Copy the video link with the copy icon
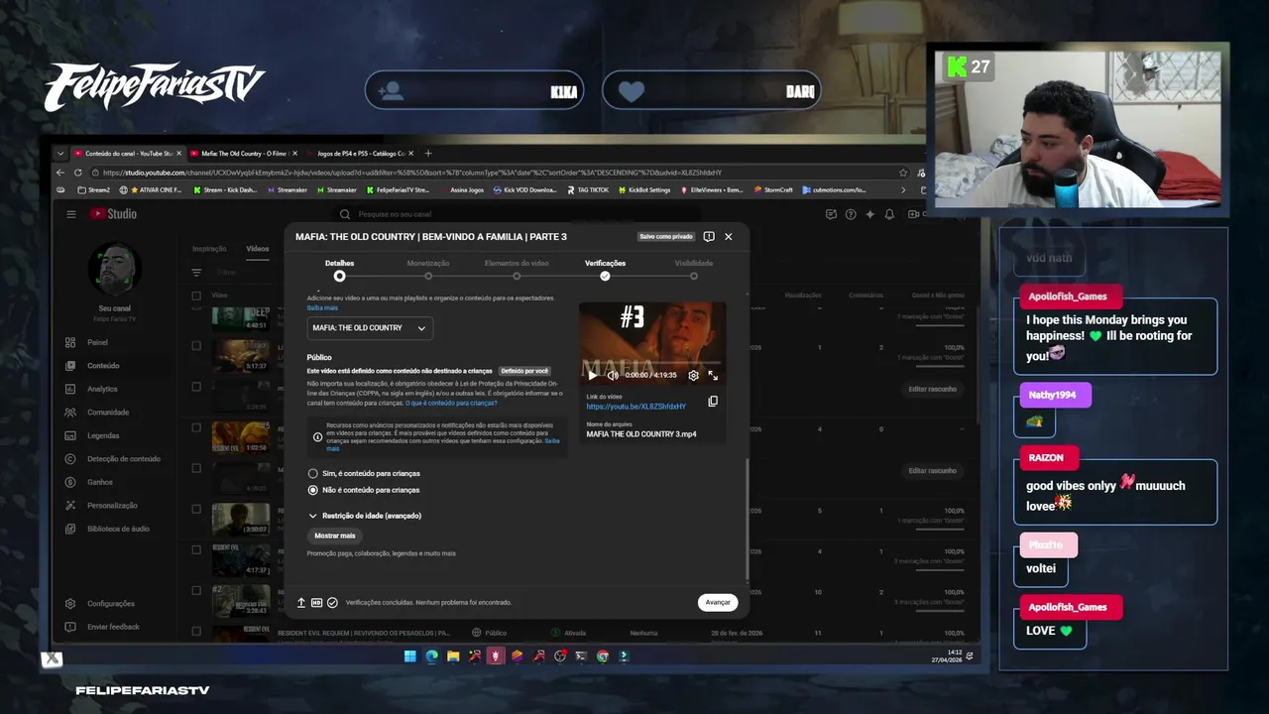The width and height of the screenshot is (1269, 714). tap(713, 402)
